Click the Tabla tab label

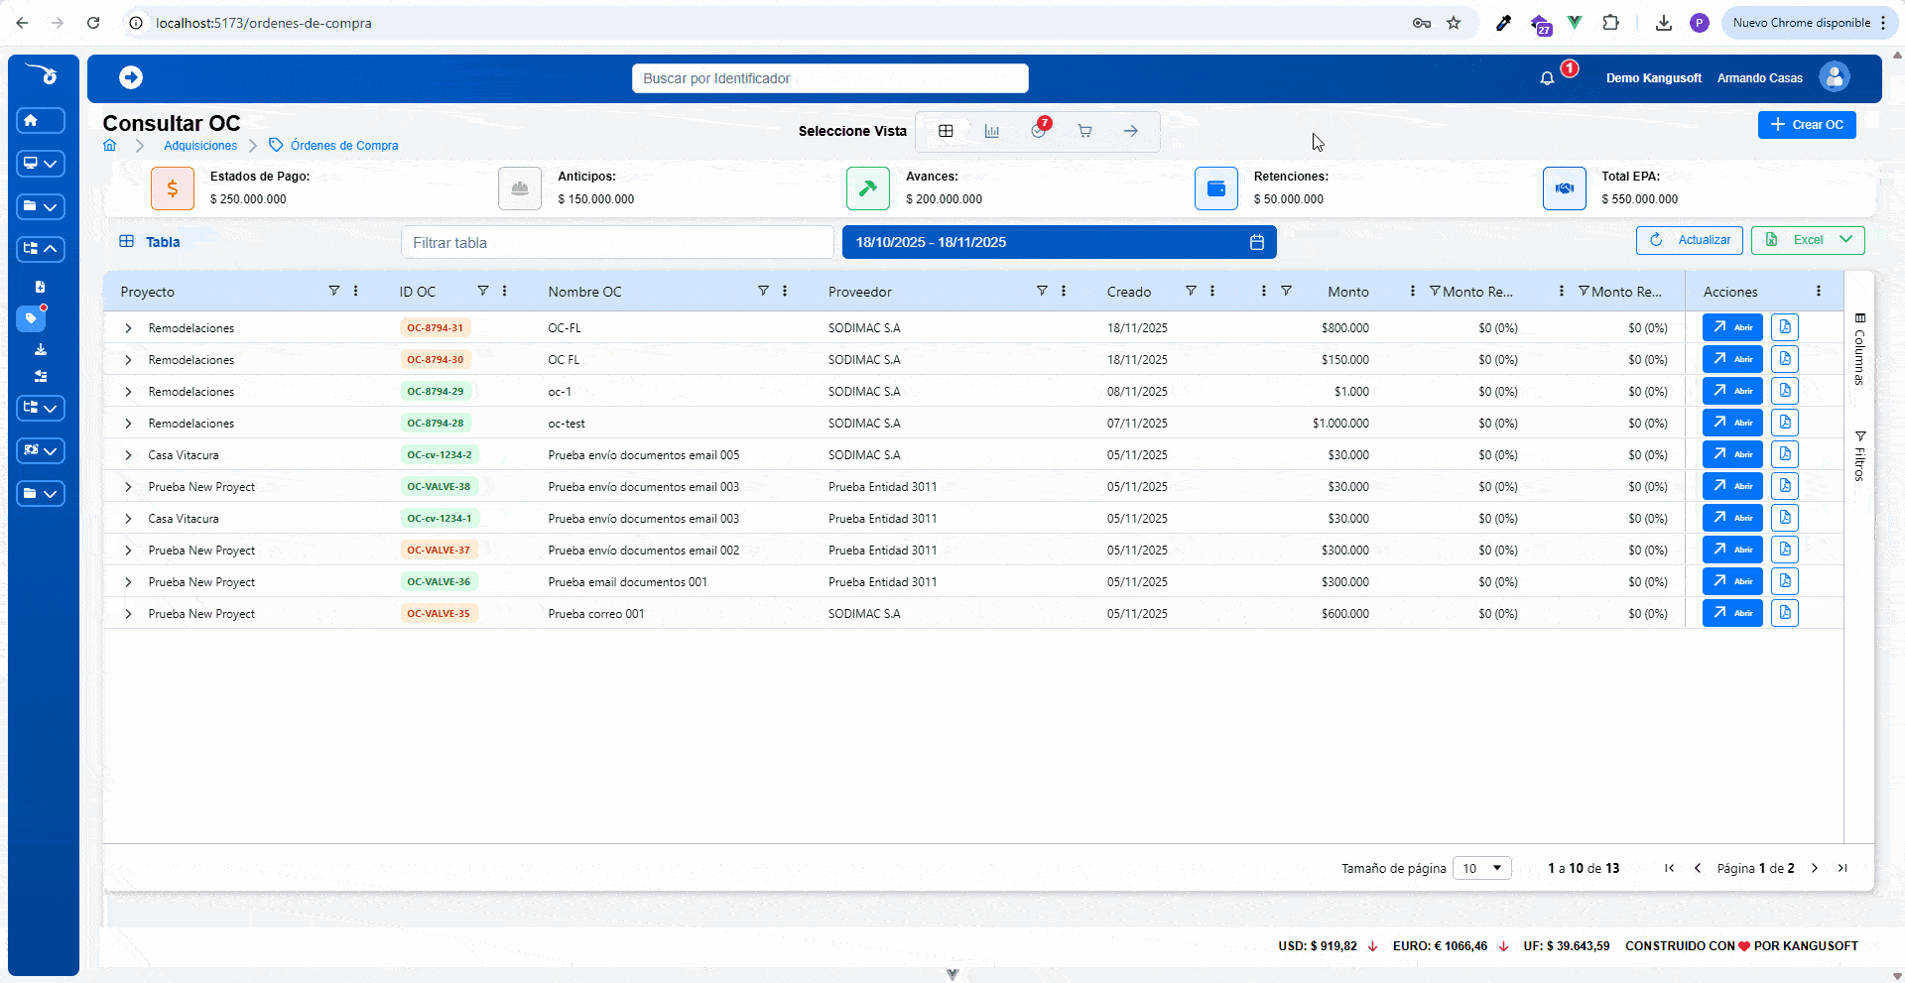coord(163,242)
